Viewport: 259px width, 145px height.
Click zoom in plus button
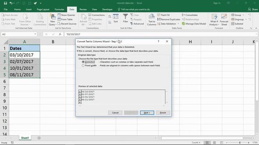pyautogui.click(x=248, y=143)
